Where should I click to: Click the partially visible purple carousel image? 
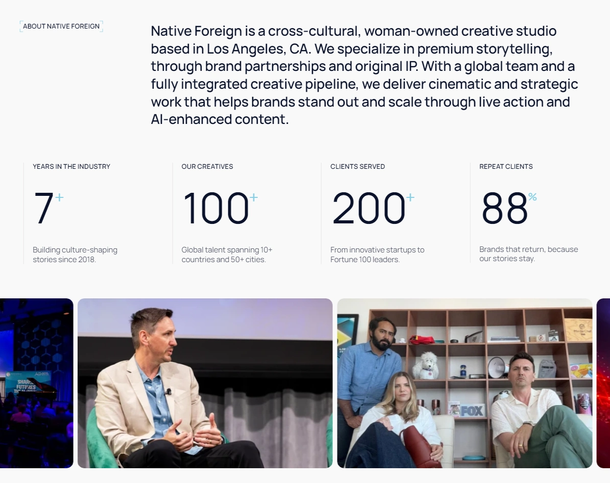[x=604, y=383]
